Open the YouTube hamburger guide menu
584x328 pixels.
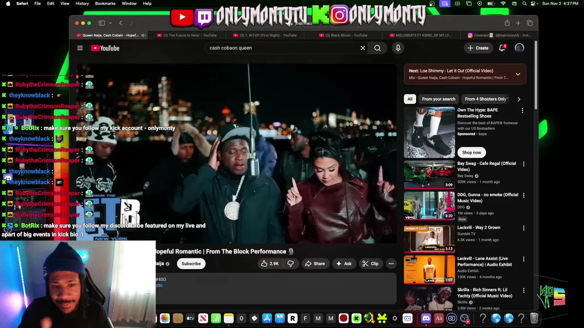coord(80,48)
